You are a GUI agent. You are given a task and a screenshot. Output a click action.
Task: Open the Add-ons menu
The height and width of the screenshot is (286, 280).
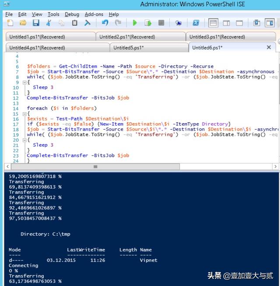94,14
